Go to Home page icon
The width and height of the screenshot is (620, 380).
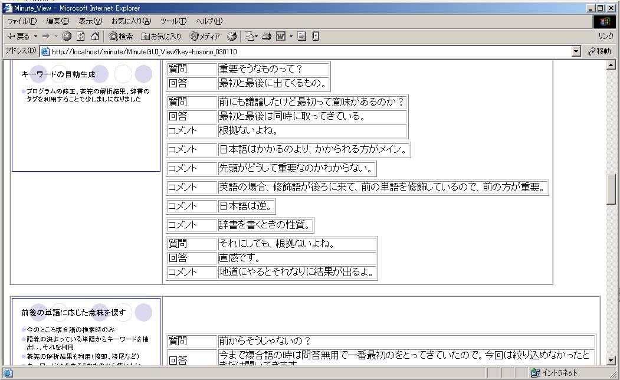pos(95,37)
